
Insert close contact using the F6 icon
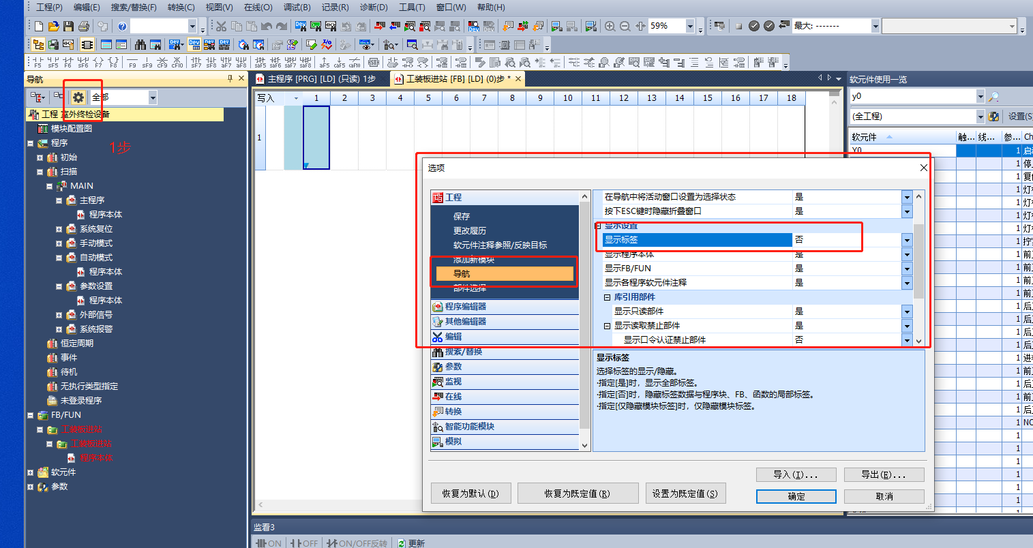tap(68, 62)
